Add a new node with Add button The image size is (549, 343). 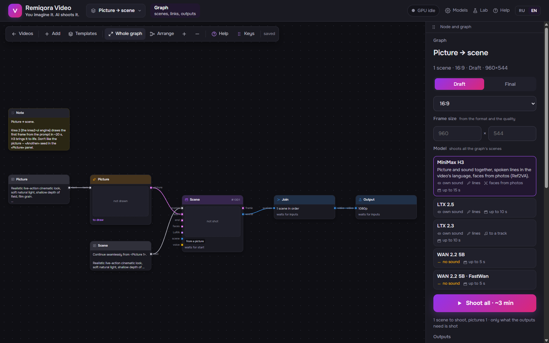pyautogui.click(x=53, y=34)
